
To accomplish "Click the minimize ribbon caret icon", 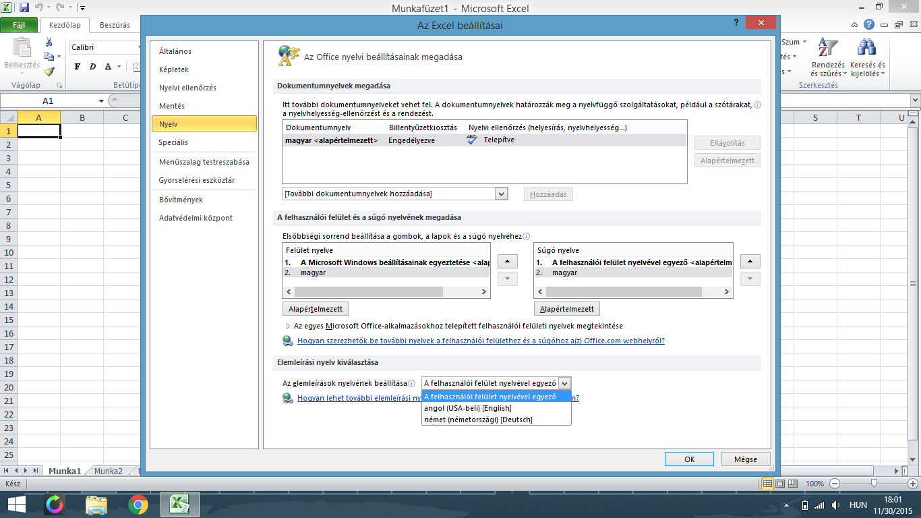I will [856, 24].
